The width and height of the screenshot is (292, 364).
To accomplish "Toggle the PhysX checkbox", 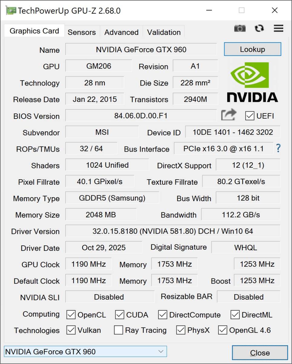I will [x=181, y=330].
